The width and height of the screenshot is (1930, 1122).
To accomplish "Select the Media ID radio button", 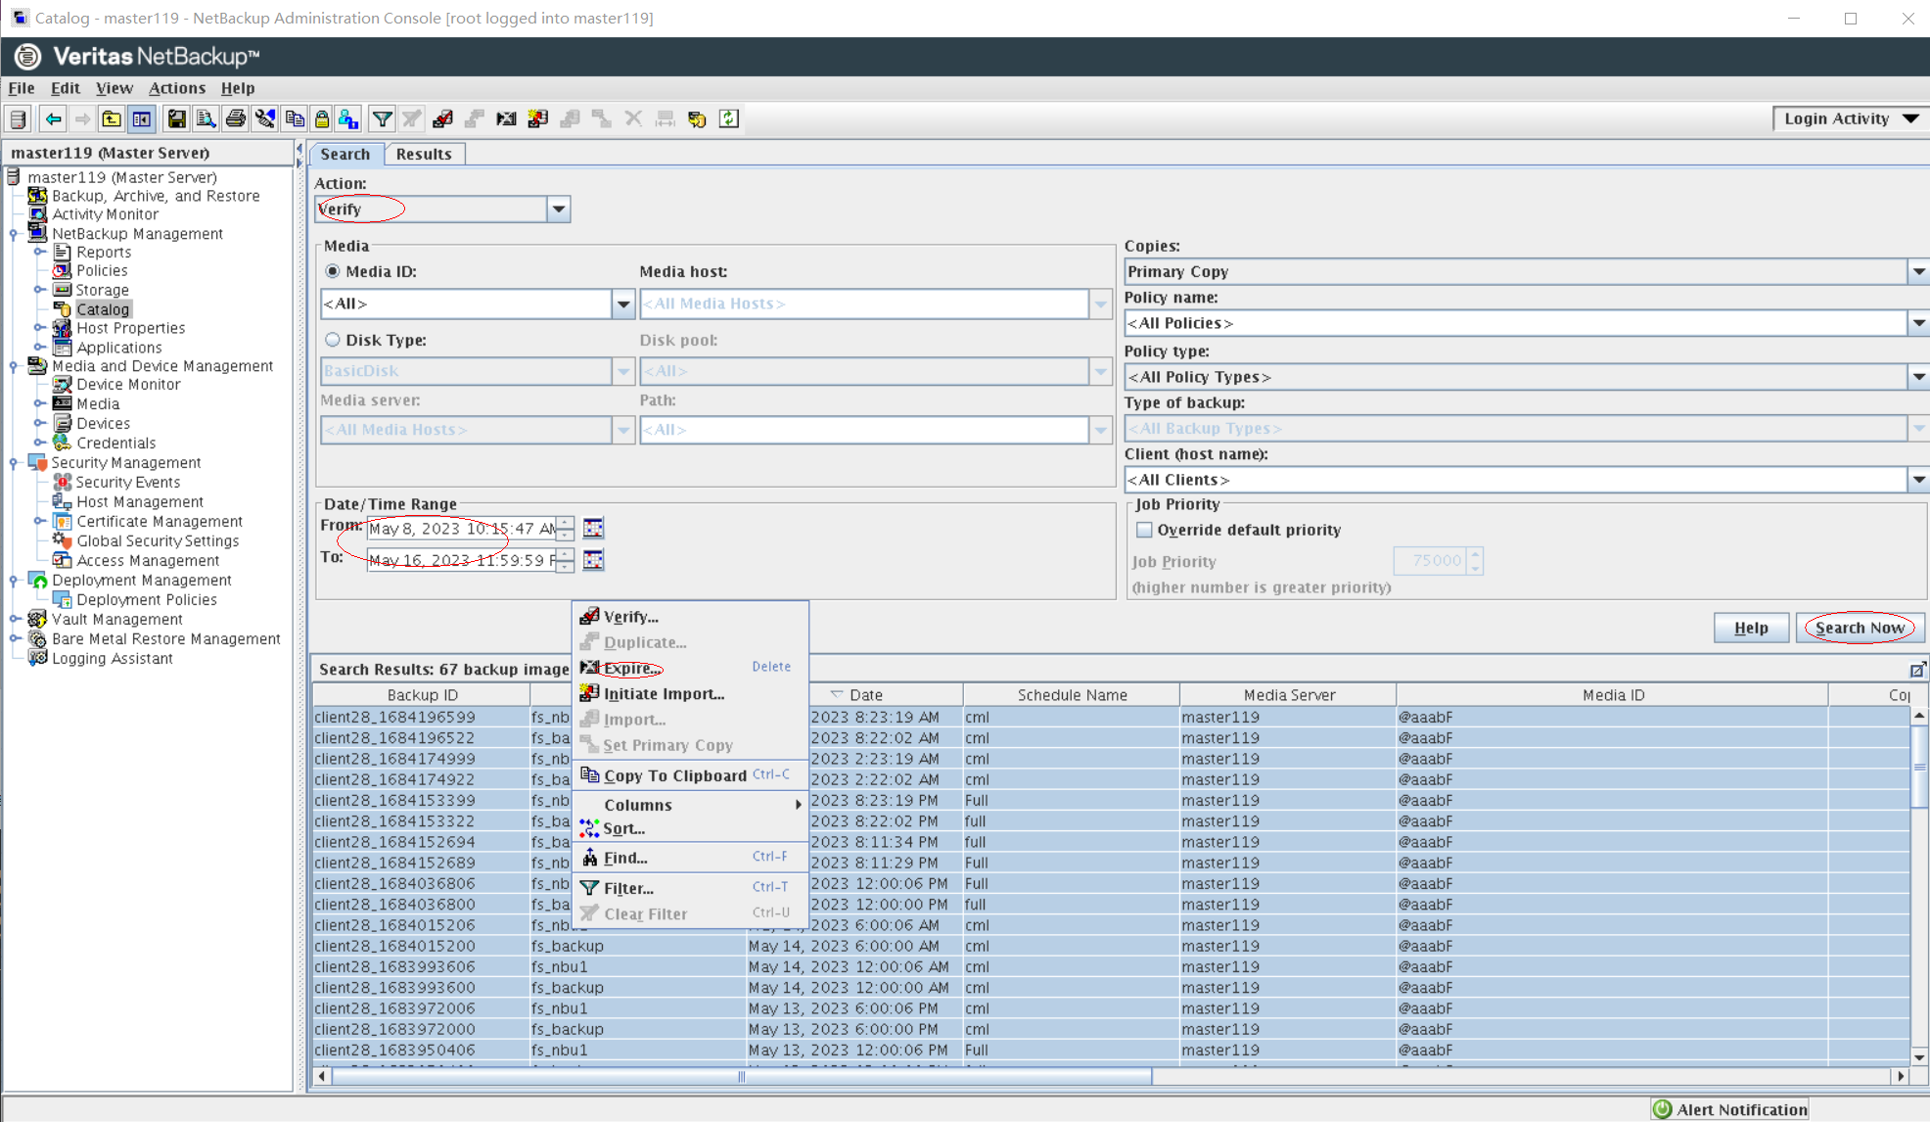I will coord(333,271).
